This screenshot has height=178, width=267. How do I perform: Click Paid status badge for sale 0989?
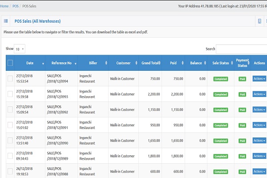(x=242, y=156)
